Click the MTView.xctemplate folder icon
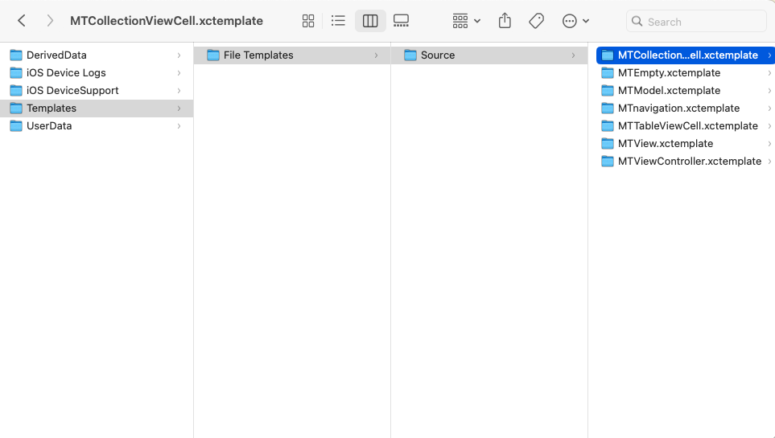The image size is (775, 438). click(x=608, y=144)
